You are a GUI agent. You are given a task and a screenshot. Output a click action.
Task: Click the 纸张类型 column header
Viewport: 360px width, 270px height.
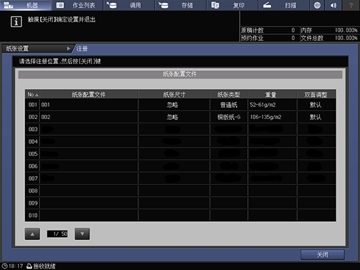click(229, 95)
